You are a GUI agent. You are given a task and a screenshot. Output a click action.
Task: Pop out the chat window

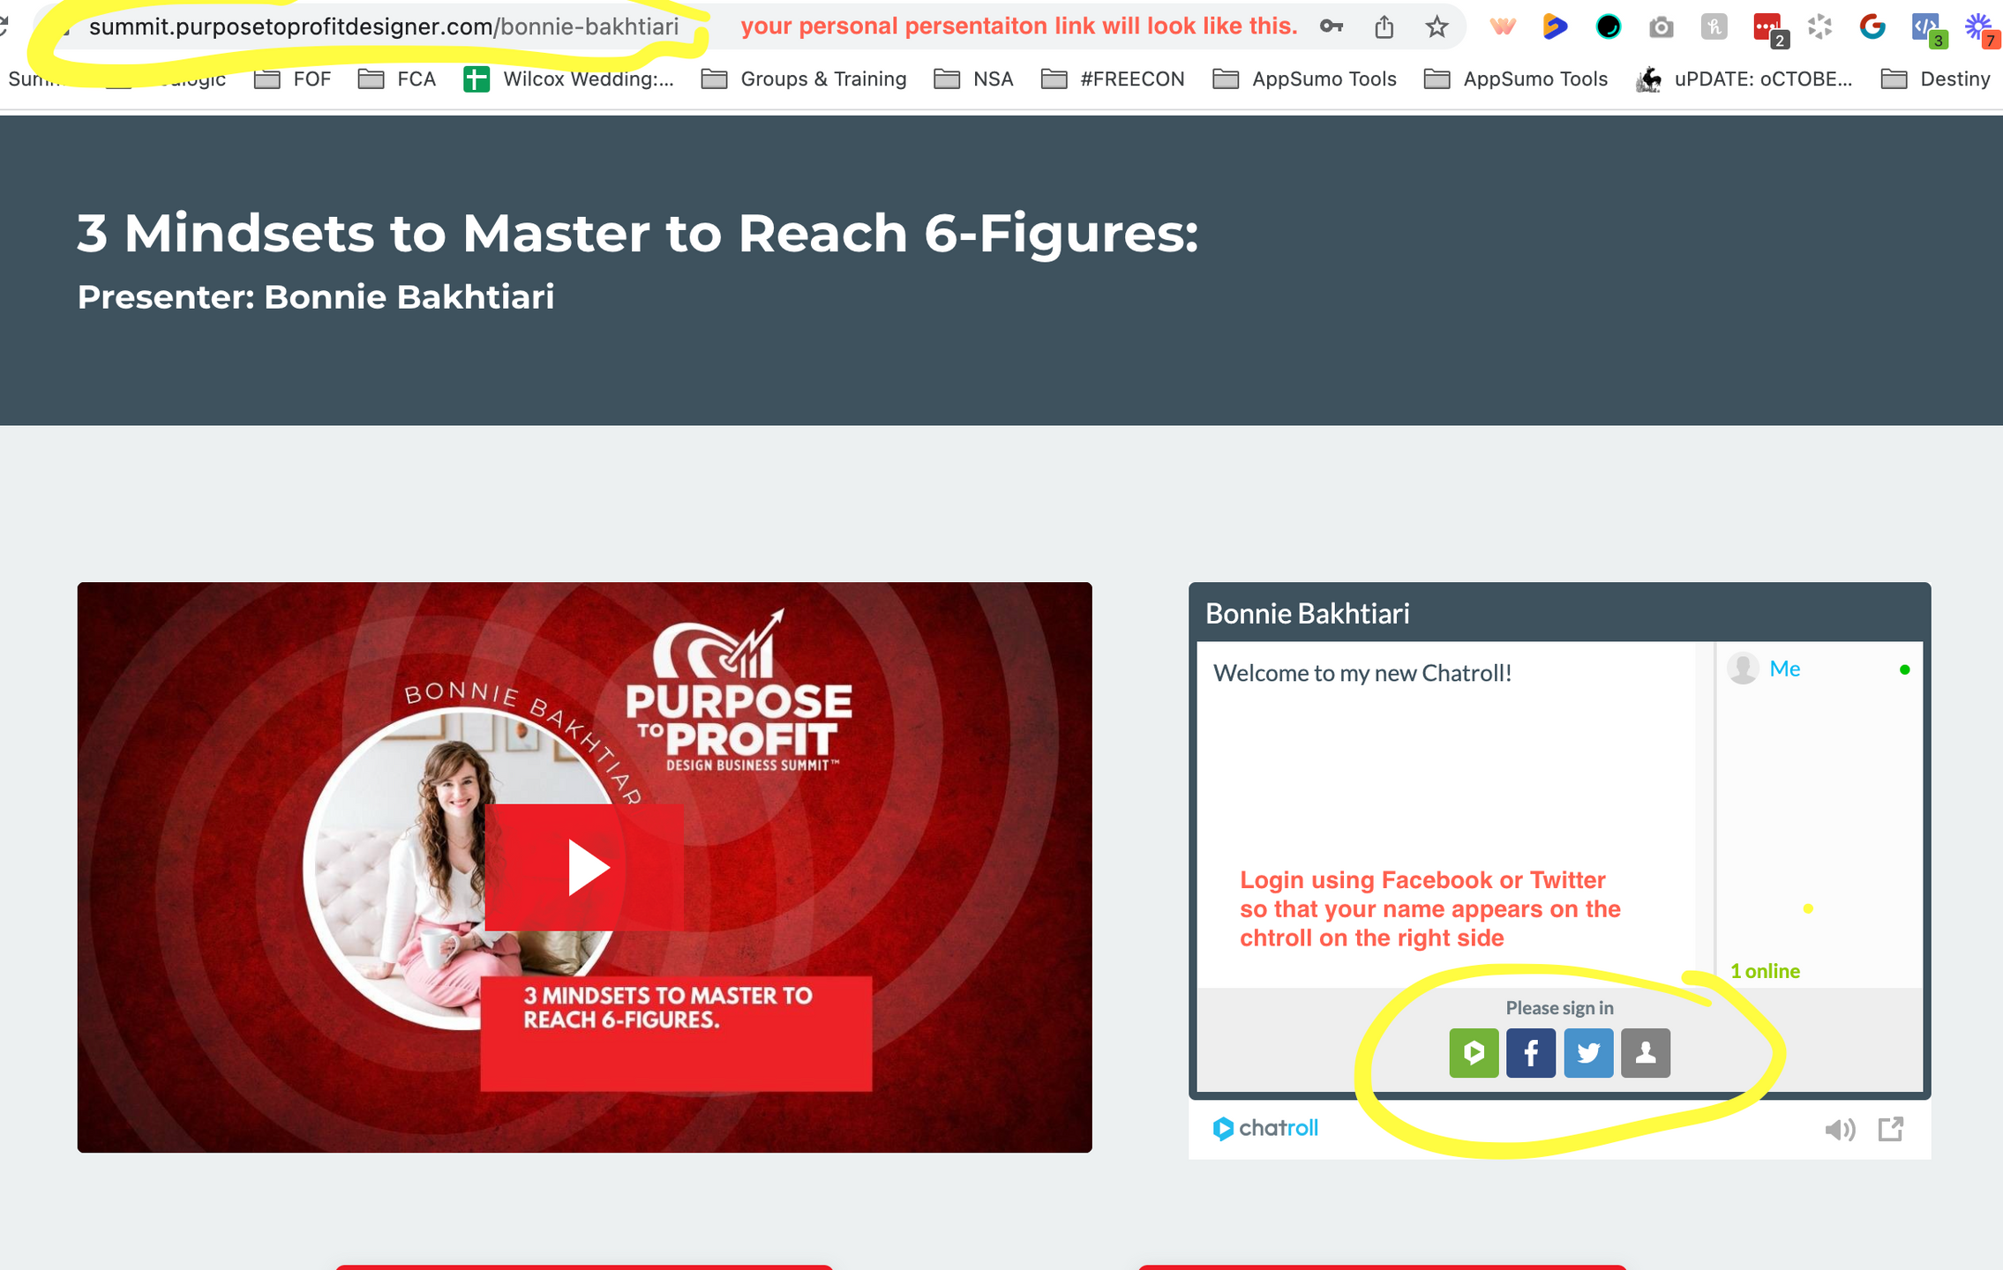[x=1890, y=1129]
